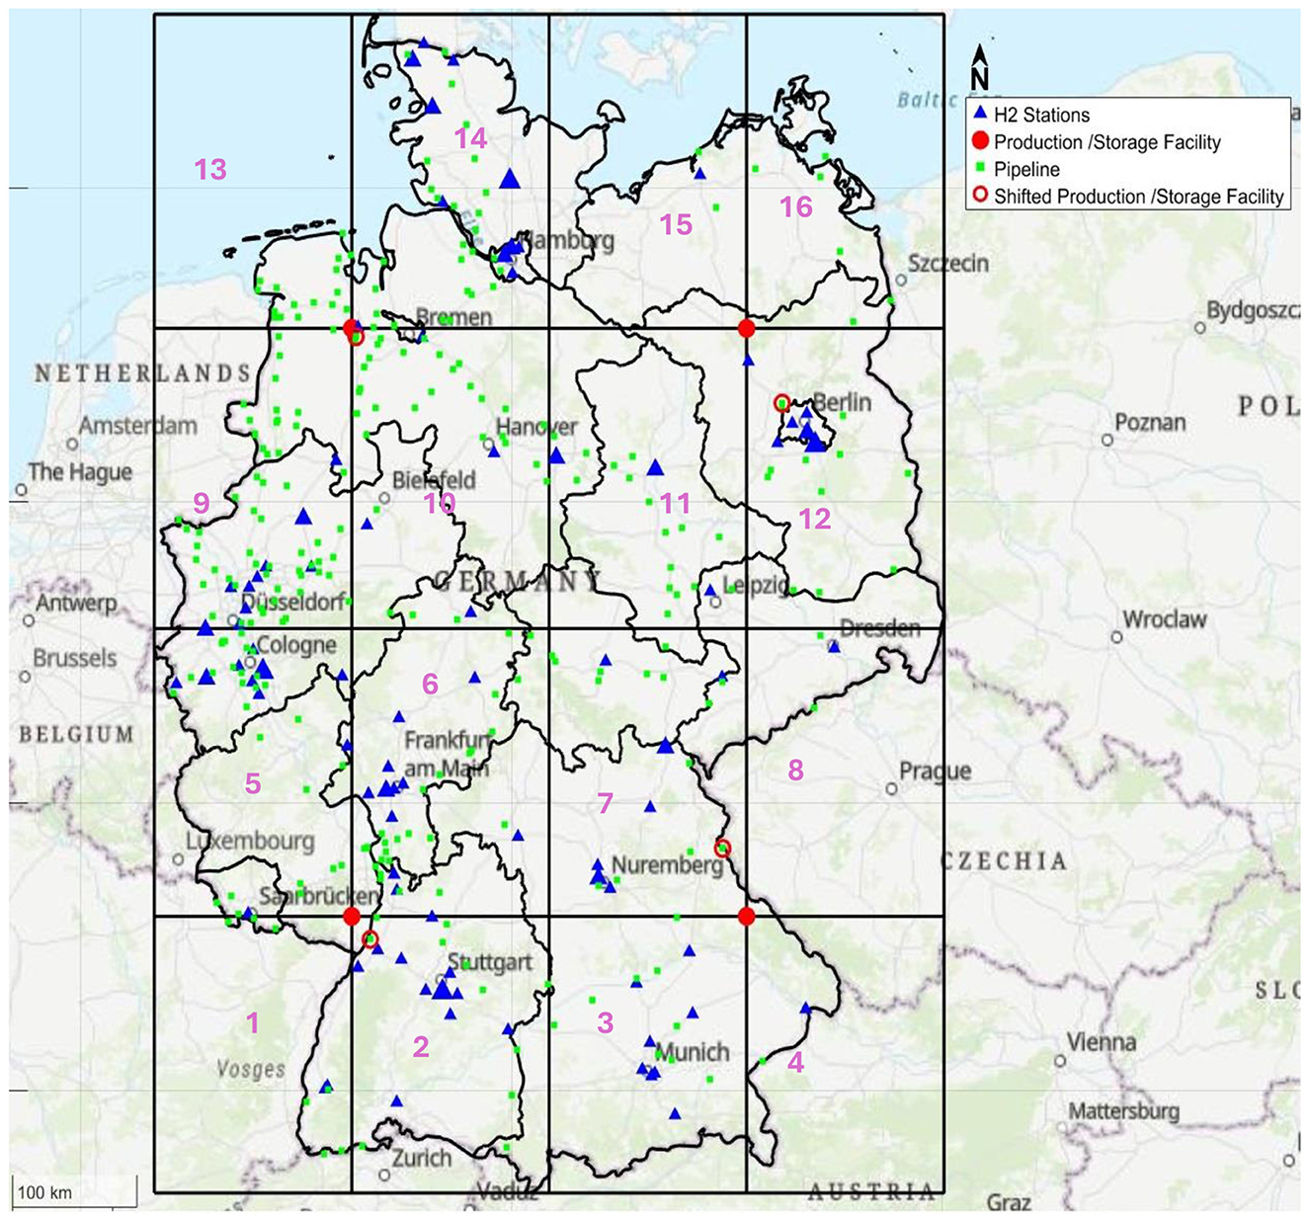The height and width of the screenshot is (1222, 1309).
Task: Click the green Pipeline legend square
Action: (x=980, y=169)
